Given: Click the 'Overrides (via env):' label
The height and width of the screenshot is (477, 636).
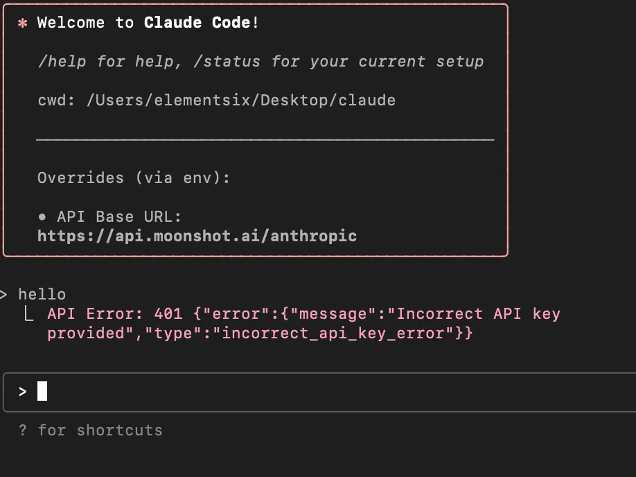Looking at the screenshot, I should [x=134, y=177].
